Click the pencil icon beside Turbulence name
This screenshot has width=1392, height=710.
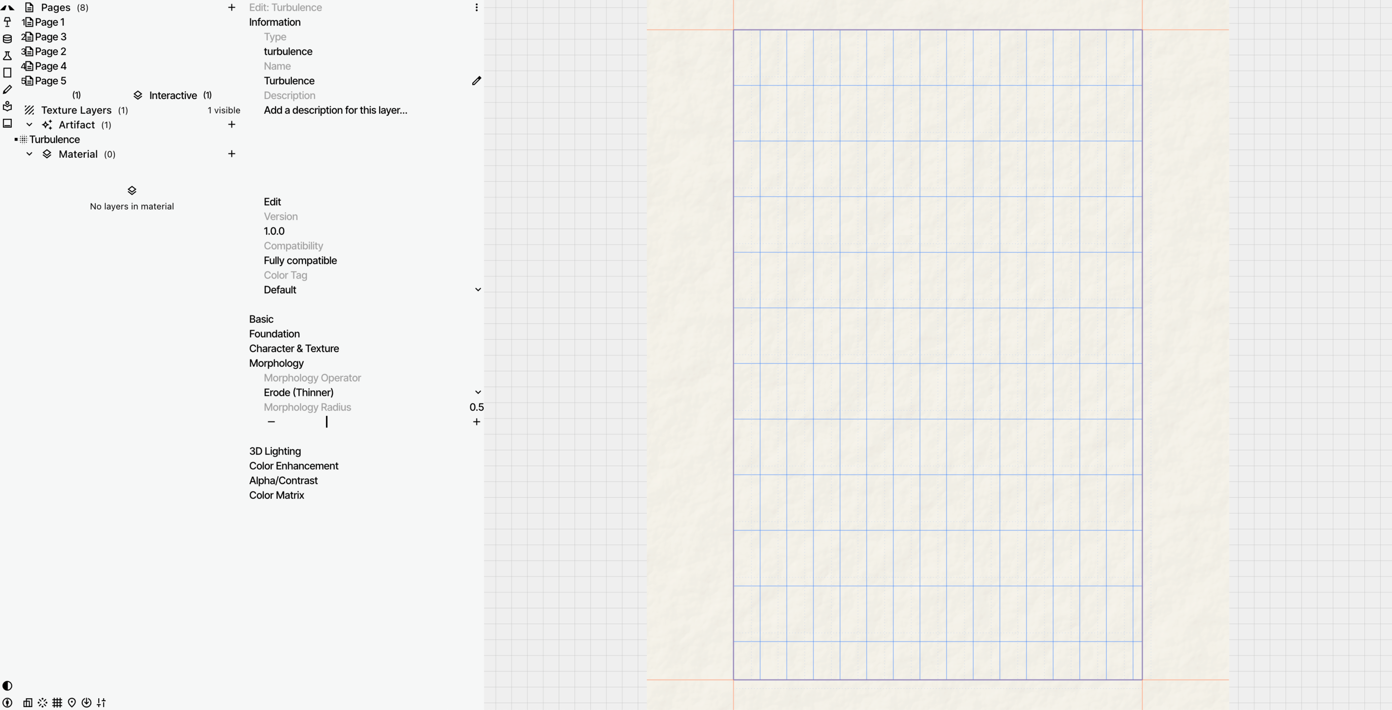476,80
